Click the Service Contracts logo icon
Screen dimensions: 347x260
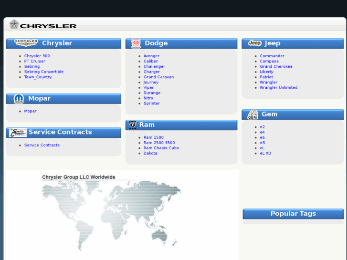pos(18,133)
